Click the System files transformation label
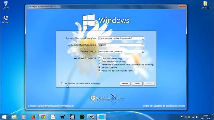 point(81,38)
